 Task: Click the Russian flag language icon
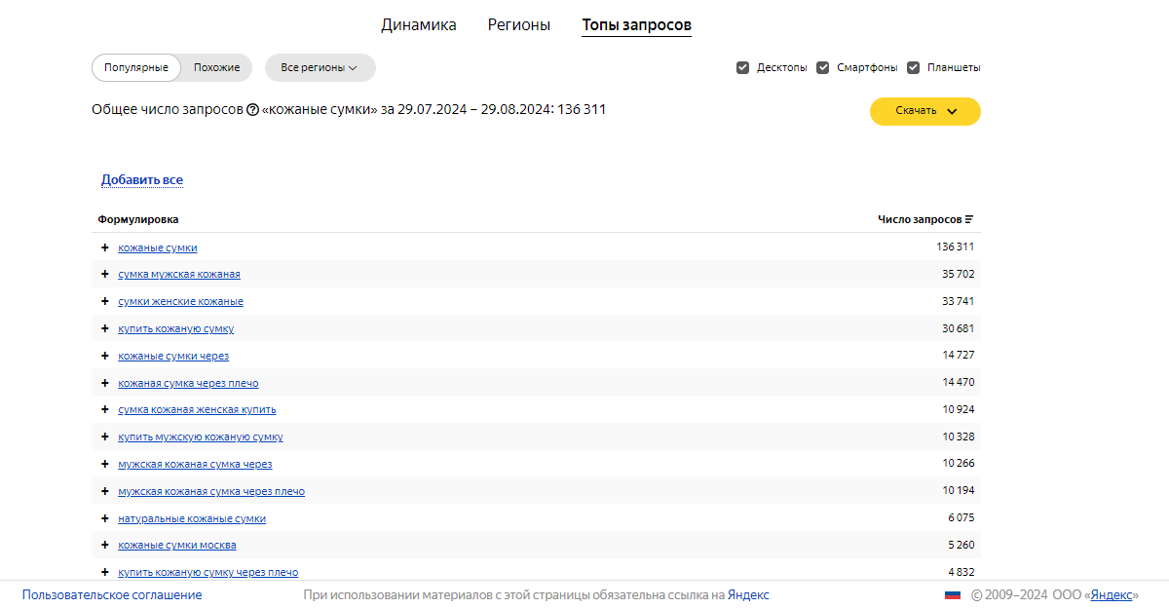coord(952,595)
